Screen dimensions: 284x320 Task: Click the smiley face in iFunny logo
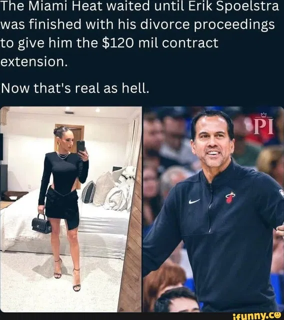click(x=278, y=315)
